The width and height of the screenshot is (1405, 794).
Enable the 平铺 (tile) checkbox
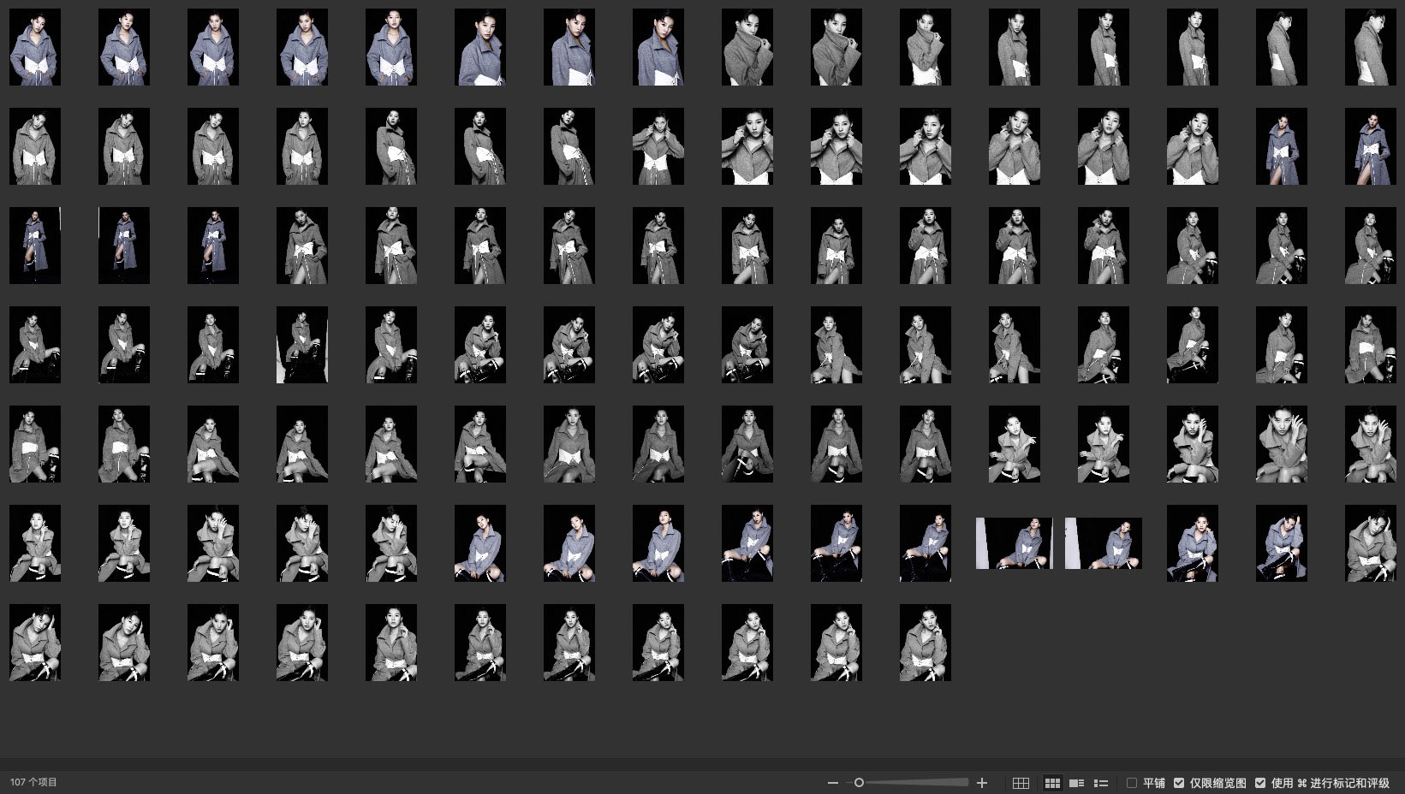coord(1132,783)
